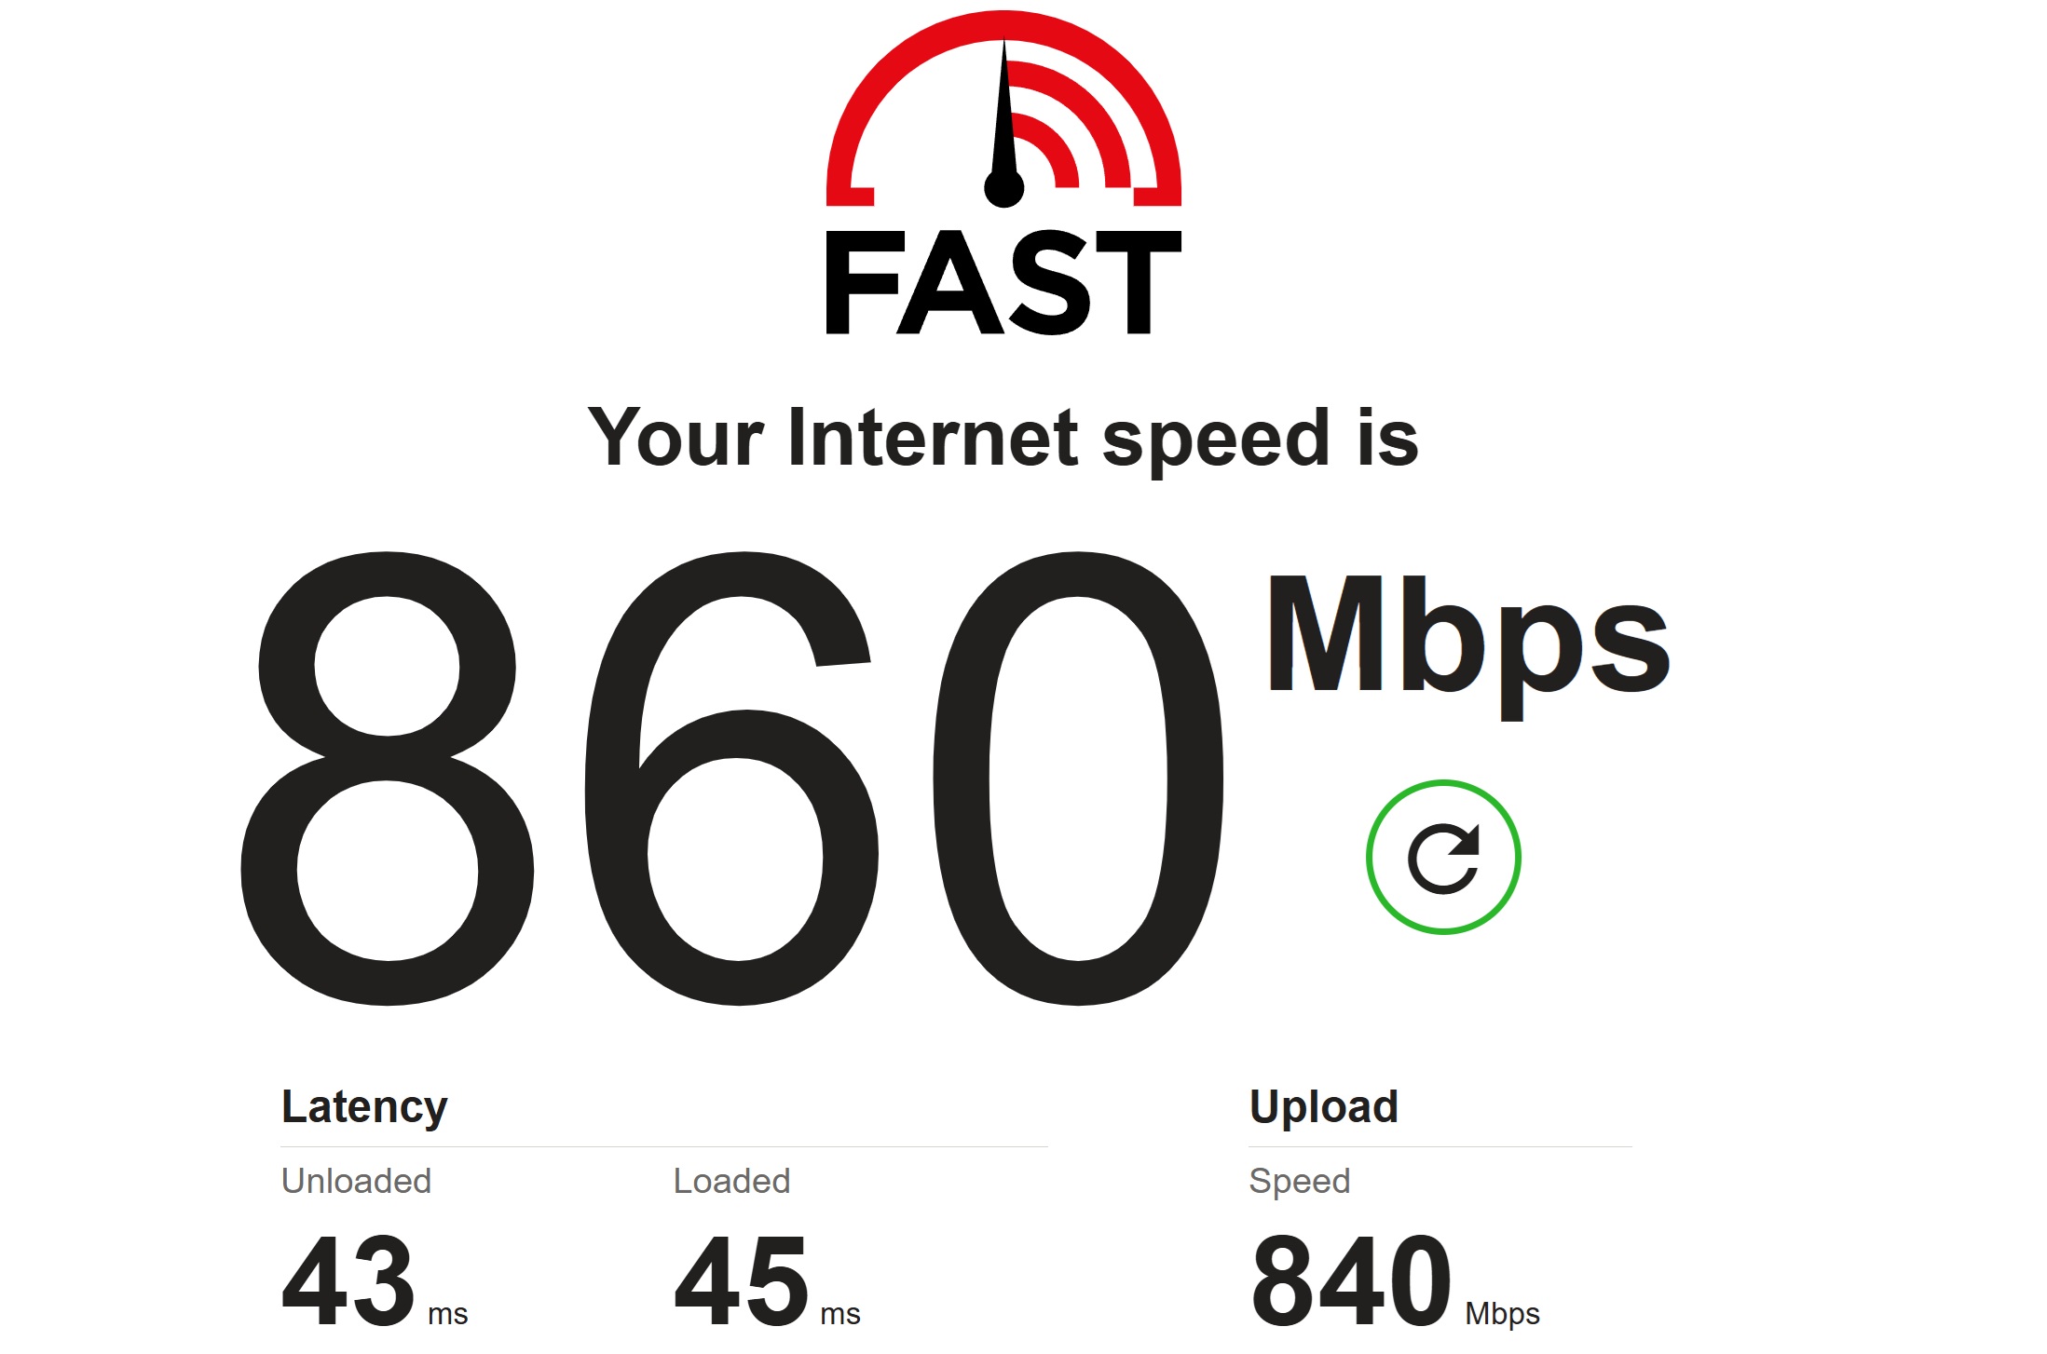2047x1354 pixels.
Task: Click the Unloaded latency label
Action: coord(356,1181)
